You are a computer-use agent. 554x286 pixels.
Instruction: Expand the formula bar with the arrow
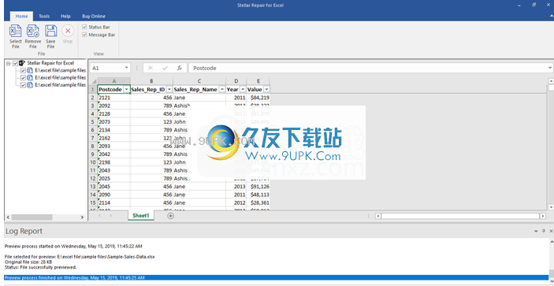click(550, 68)
